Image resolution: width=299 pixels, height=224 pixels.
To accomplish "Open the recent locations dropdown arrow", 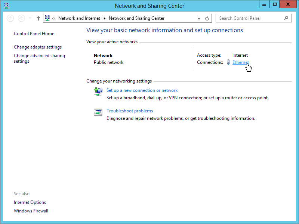I will pos(30,18).
